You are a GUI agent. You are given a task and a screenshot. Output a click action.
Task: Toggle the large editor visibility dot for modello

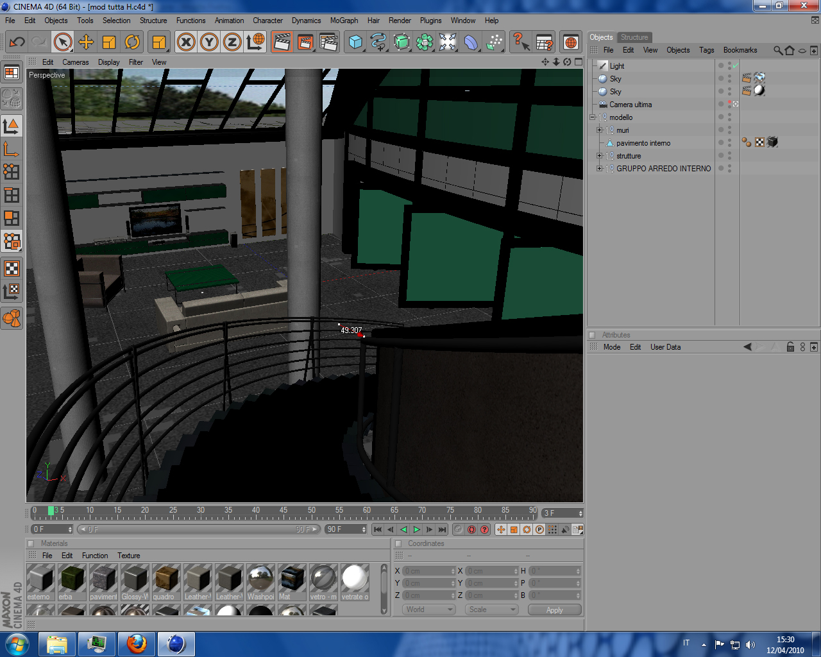(721, 117)
